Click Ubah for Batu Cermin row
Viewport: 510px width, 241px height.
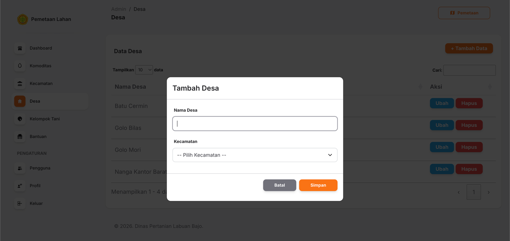(442, 103)
